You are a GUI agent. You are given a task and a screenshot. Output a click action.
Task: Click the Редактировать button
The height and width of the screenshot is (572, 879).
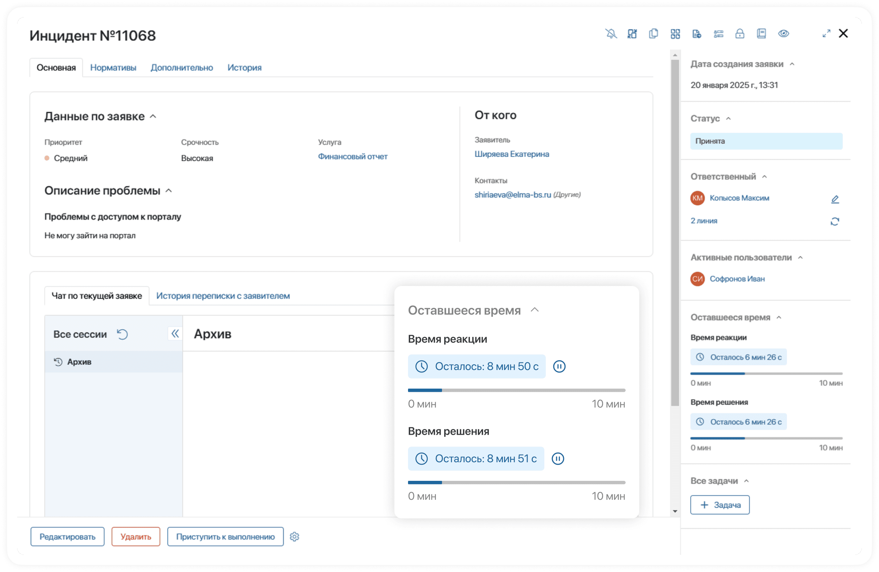coord(68,537)
